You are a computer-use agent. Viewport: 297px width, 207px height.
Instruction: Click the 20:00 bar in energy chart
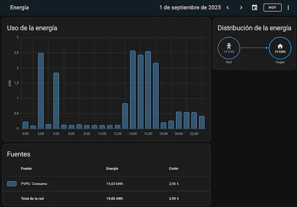click(179, 120)
